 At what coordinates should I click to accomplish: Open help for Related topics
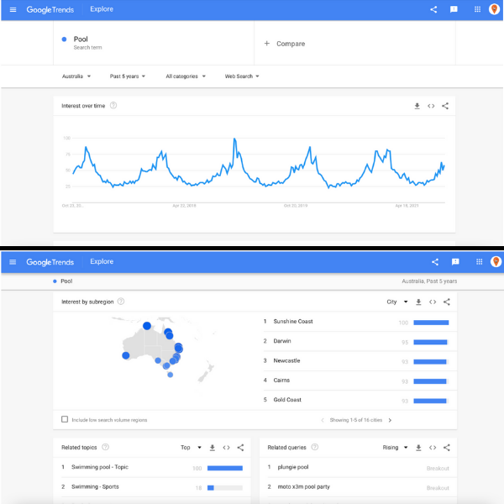[x=106, y=447]
